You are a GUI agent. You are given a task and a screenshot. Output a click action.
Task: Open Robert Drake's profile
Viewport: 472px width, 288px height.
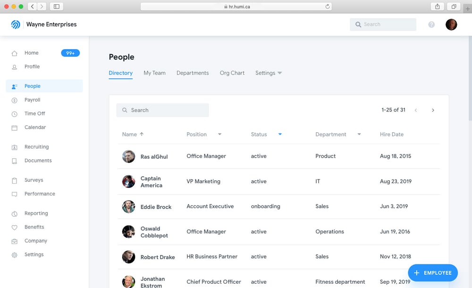pyautogui.click(x=158, y=257)
